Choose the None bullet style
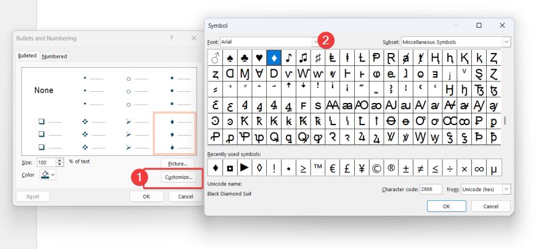 point(44,91)
